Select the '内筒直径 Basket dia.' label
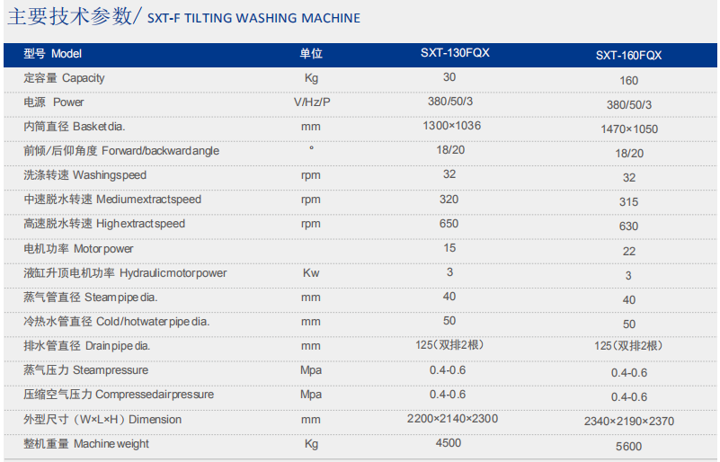Screen dimensions: 720x462 (75, 127)
